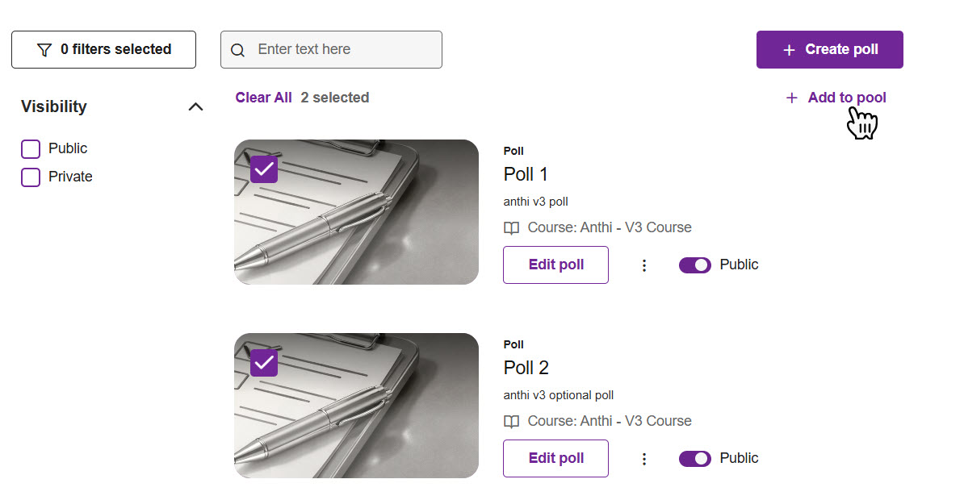Check the Public visibility checkbox
This screenshot has width=964, height=500.
pos(31,149)
